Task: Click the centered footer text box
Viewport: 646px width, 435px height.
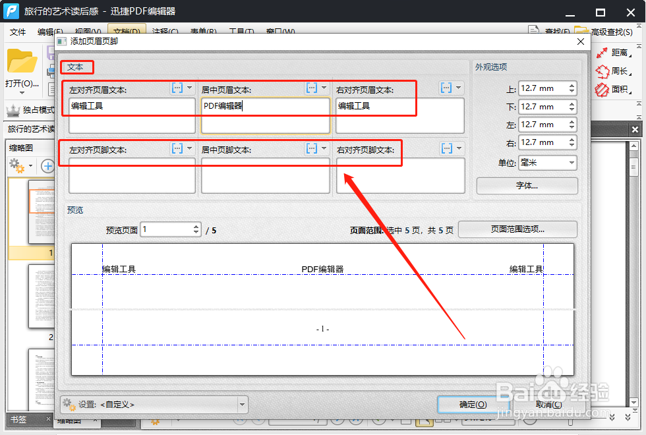Action: click(266, 175)
